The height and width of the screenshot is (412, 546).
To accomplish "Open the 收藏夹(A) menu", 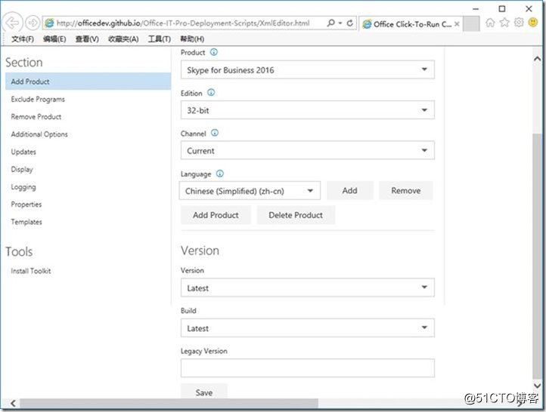I will click(x=123, y=39).
